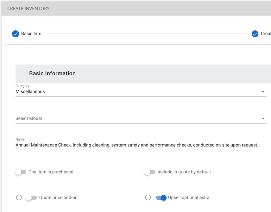Enable 'Include in quote by default' switch
This screenshot has height=212, width=271.
coord(150,172)
